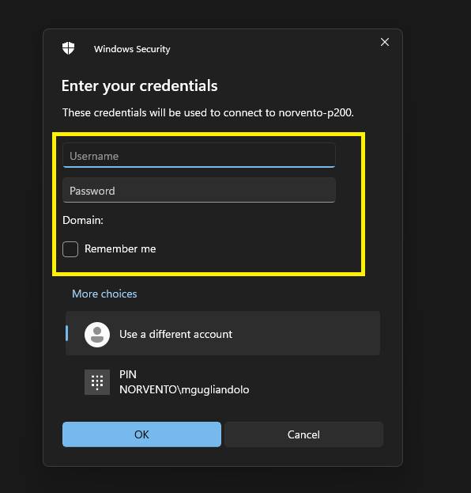Image resolution: width=471 pixels, height=493 pixels.
Task: Select the Use a different account option
Action: coord(223,334)
